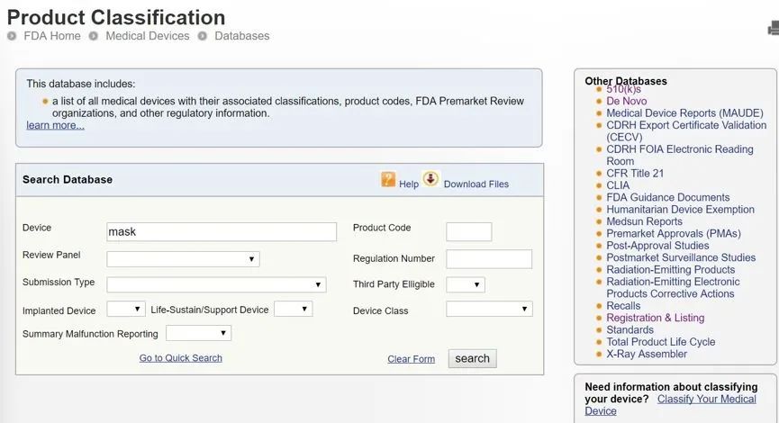Screen dimensions: 779x423
Task: Click the Download Files arrow icon
Action: point(430,179)
